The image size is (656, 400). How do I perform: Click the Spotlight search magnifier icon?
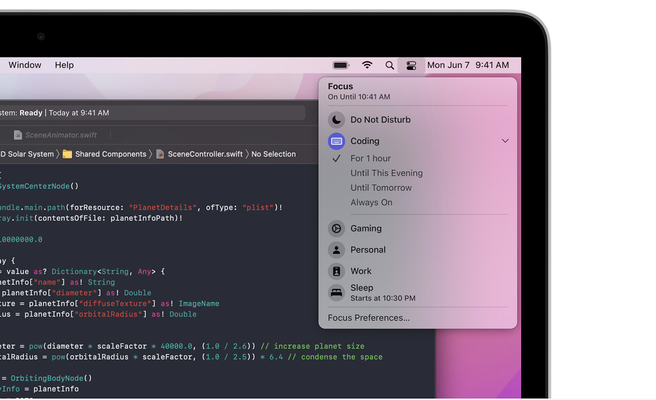coord(389,65)
